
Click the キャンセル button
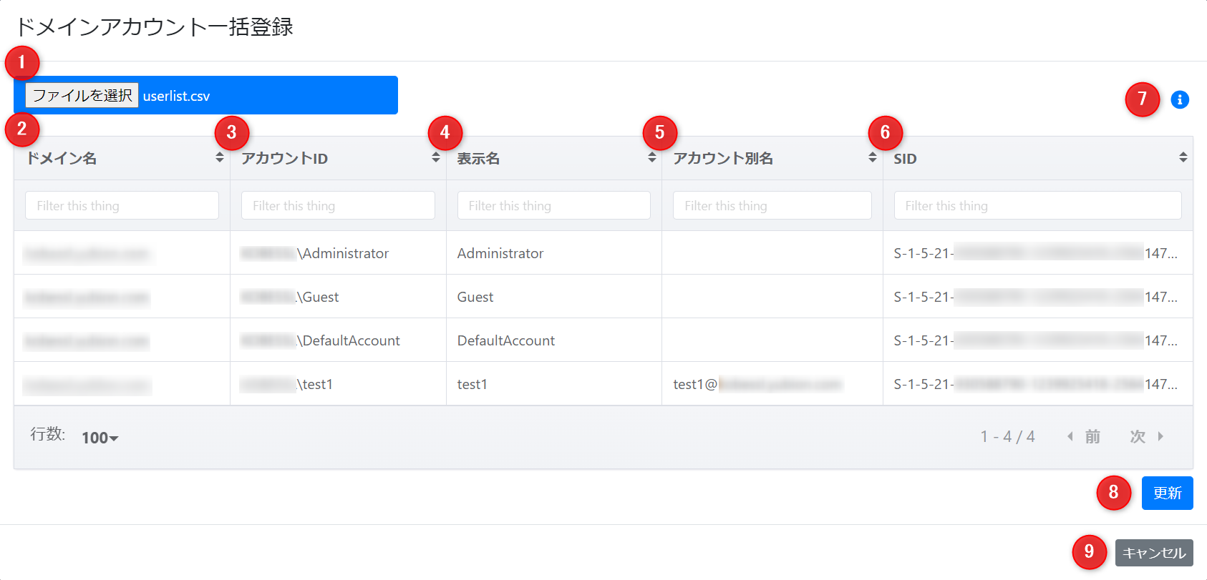pyautogui.click(x=1154, y=553)
